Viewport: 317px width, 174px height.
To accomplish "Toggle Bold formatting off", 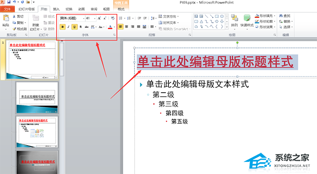I will coord(62,27).
